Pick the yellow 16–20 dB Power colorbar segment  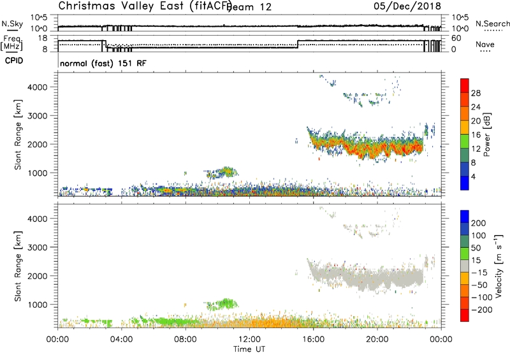pos(465,127)
